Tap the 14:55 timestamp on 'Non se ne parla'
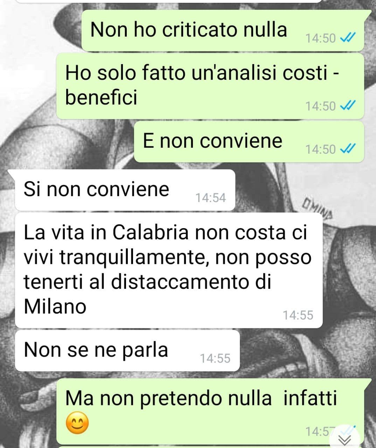The image size is (376, 448). [215, 358]
